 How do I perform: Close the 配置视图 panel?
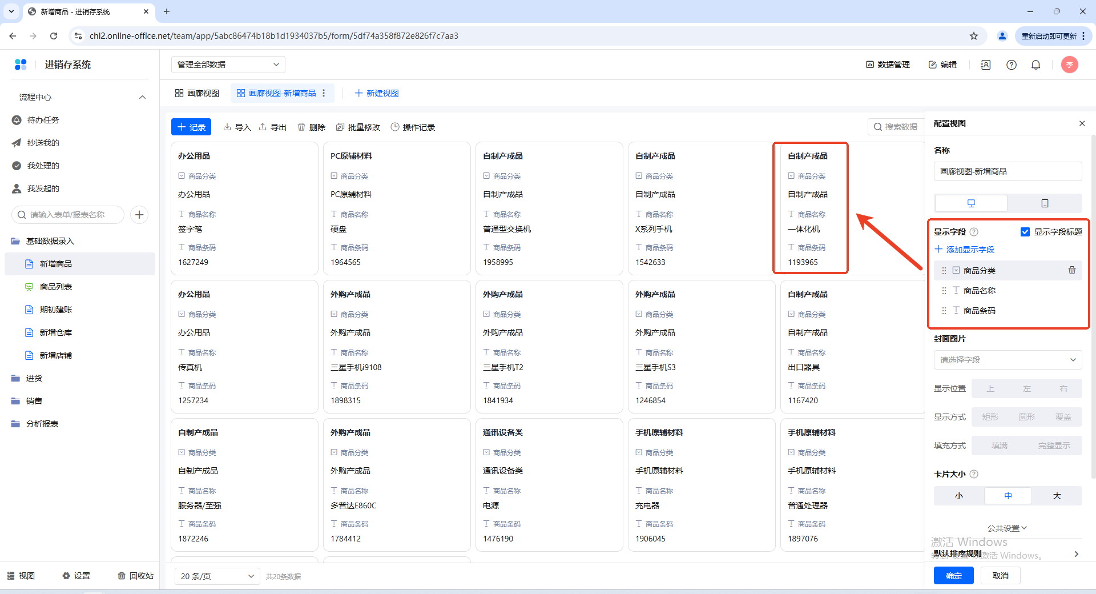click(1082, 123)
